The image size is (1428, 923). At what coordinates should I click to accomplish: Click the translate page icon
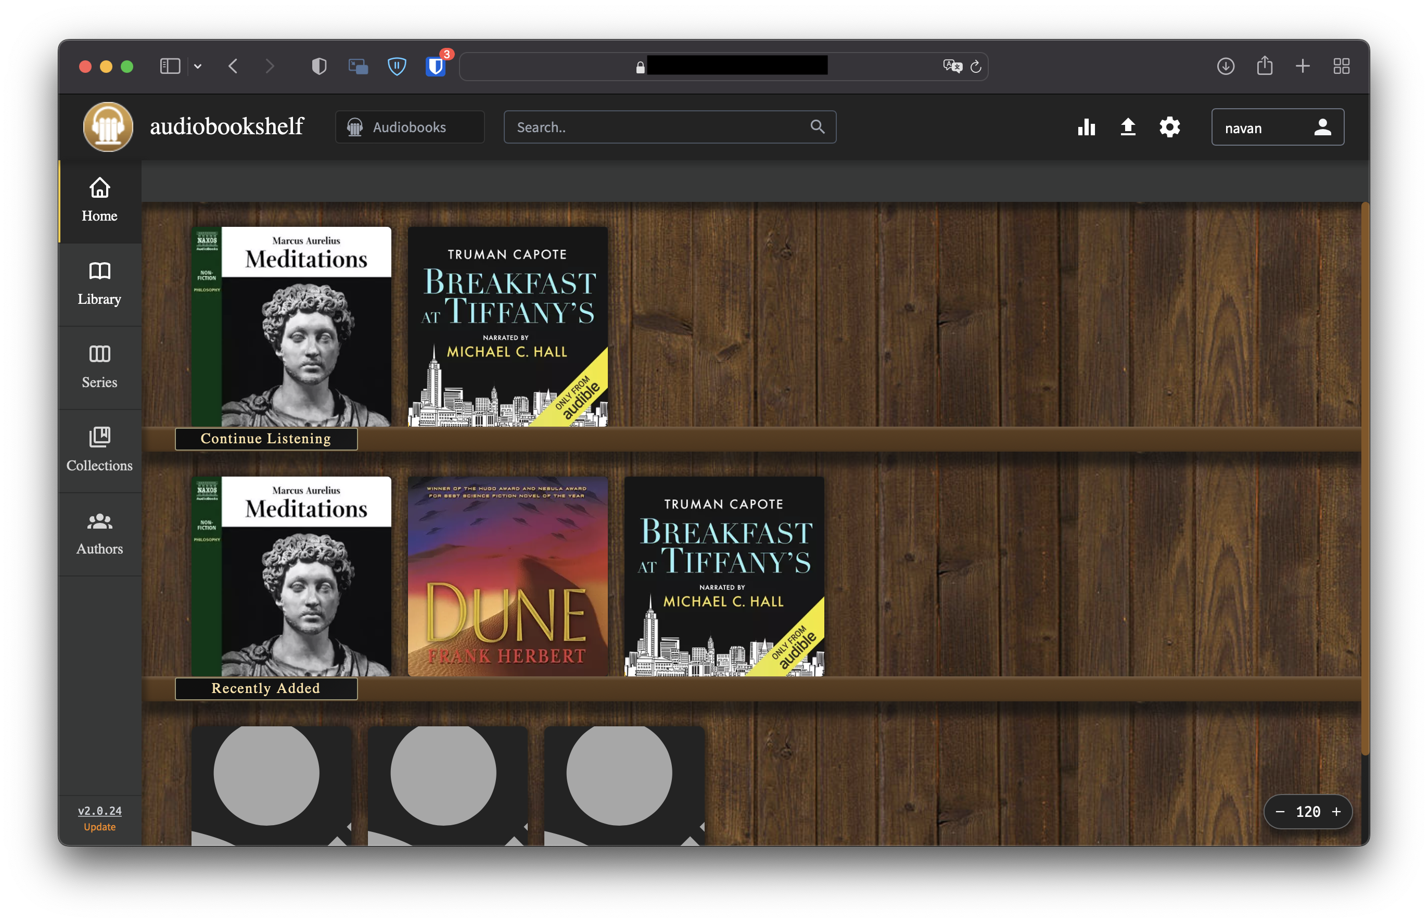coord(951,66)
